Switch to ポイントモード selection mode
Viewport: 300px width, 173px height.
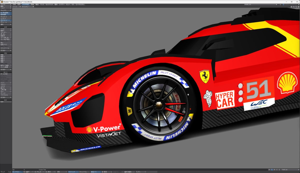coord(6,17)
